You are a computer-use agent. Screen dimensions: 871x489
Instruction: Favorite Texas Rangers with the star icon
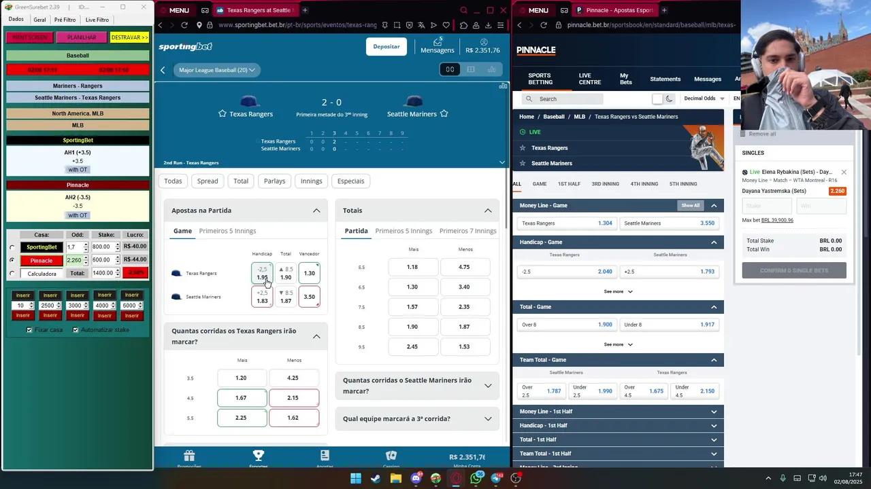pos(222,114)
